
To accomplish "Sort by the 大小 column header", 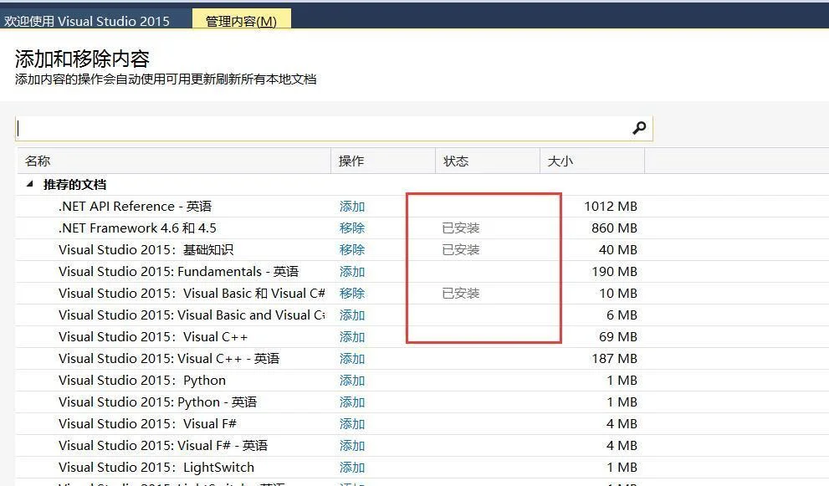I will click(592, 161).
